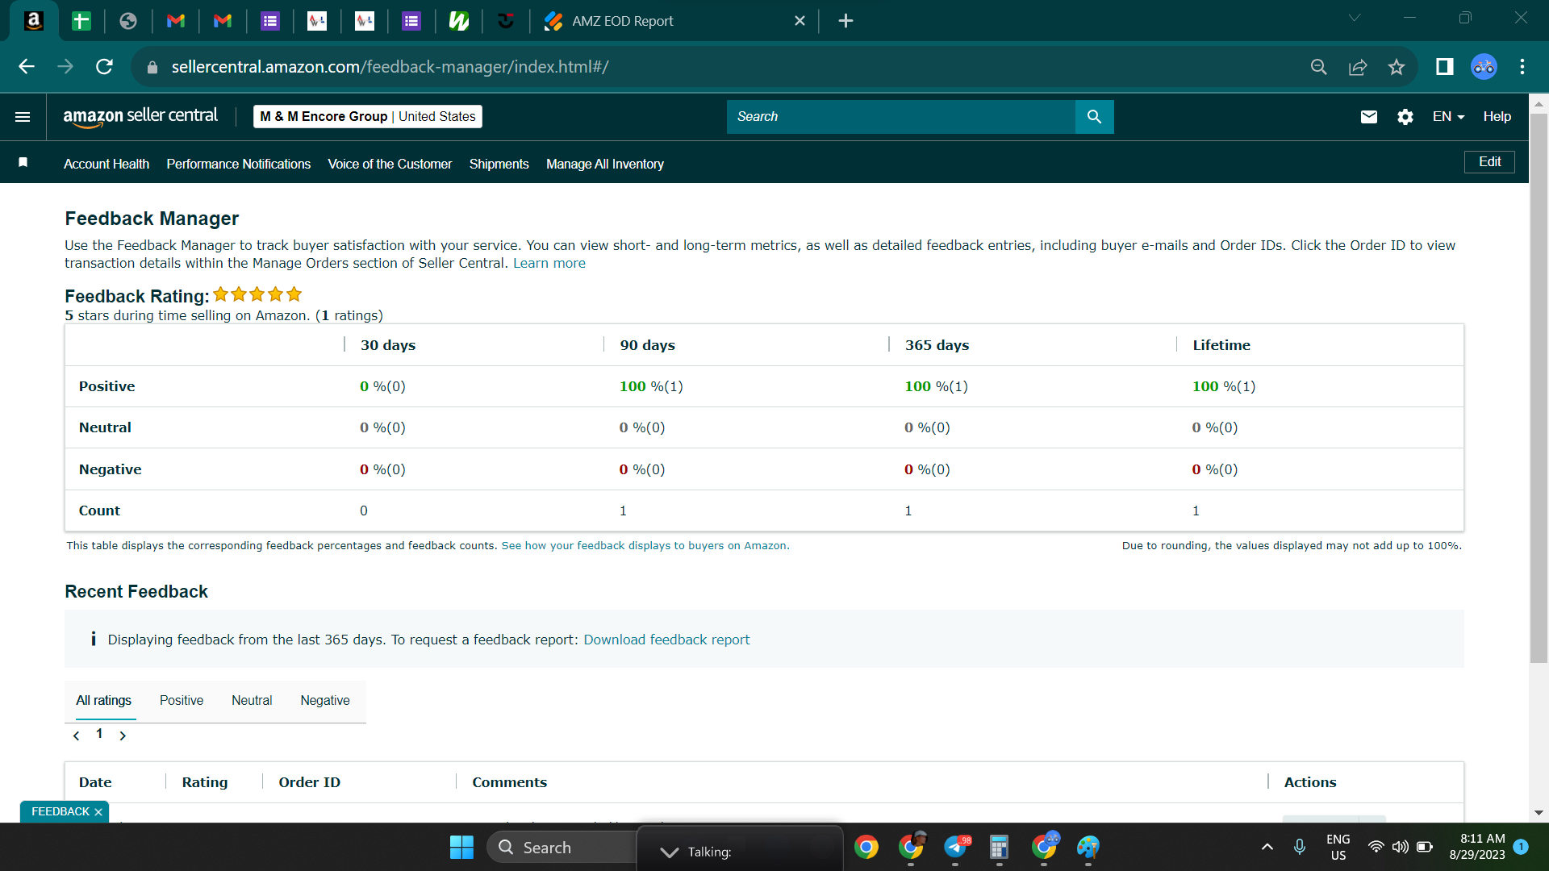Click the Edit button in the nav bar
Screen dimensions: 1549x871
coord(1489,162)
